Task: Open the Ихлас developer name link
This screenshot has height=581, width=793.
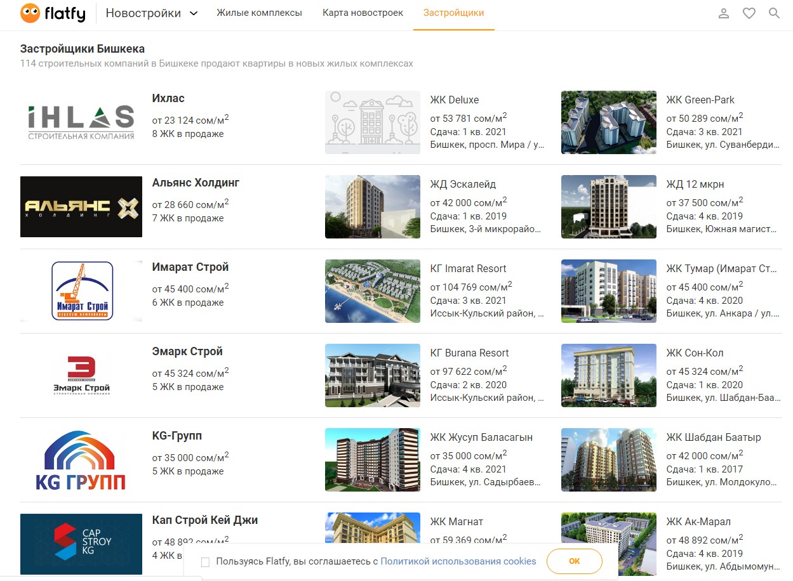Action: [x=168, y=98]
